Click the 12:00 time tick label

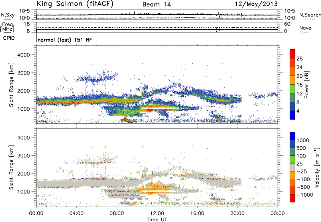pos(157,214)
